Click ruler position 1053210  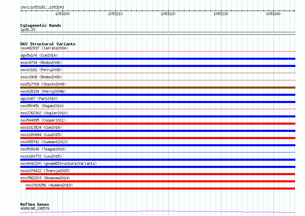115,14
